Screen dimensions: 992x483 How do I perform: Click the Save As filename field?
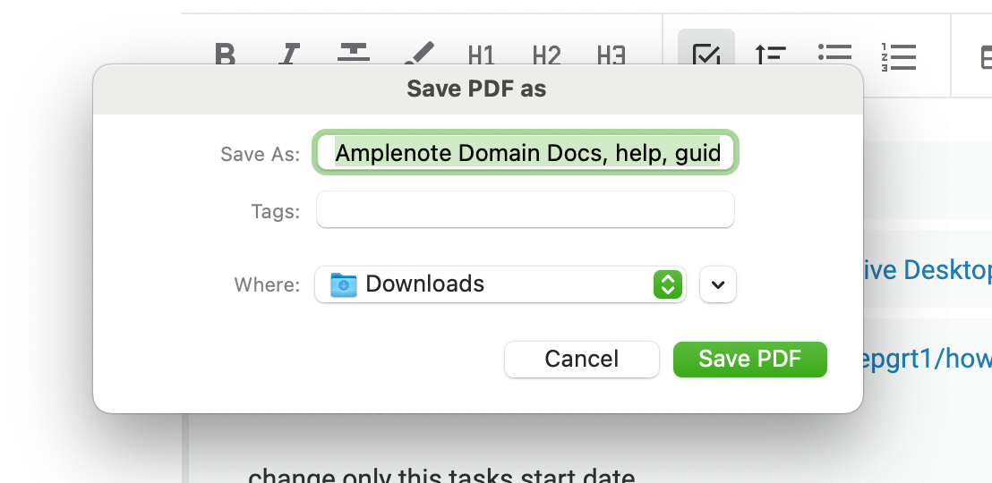point(526,152)
